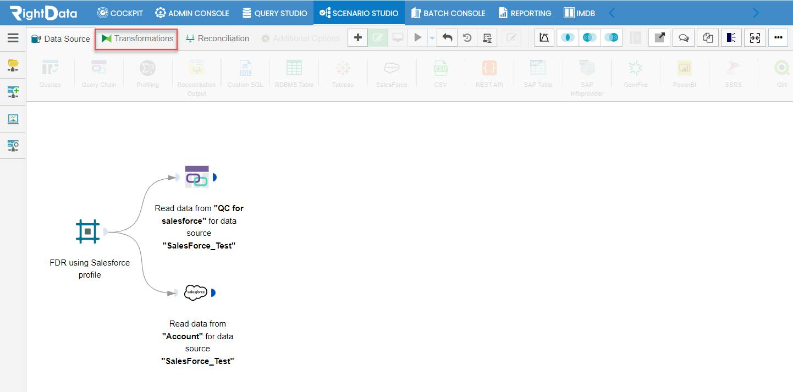Click the comments speech bubble icon
This screenshot has width=793, height=392.
[x=684, y=38]
